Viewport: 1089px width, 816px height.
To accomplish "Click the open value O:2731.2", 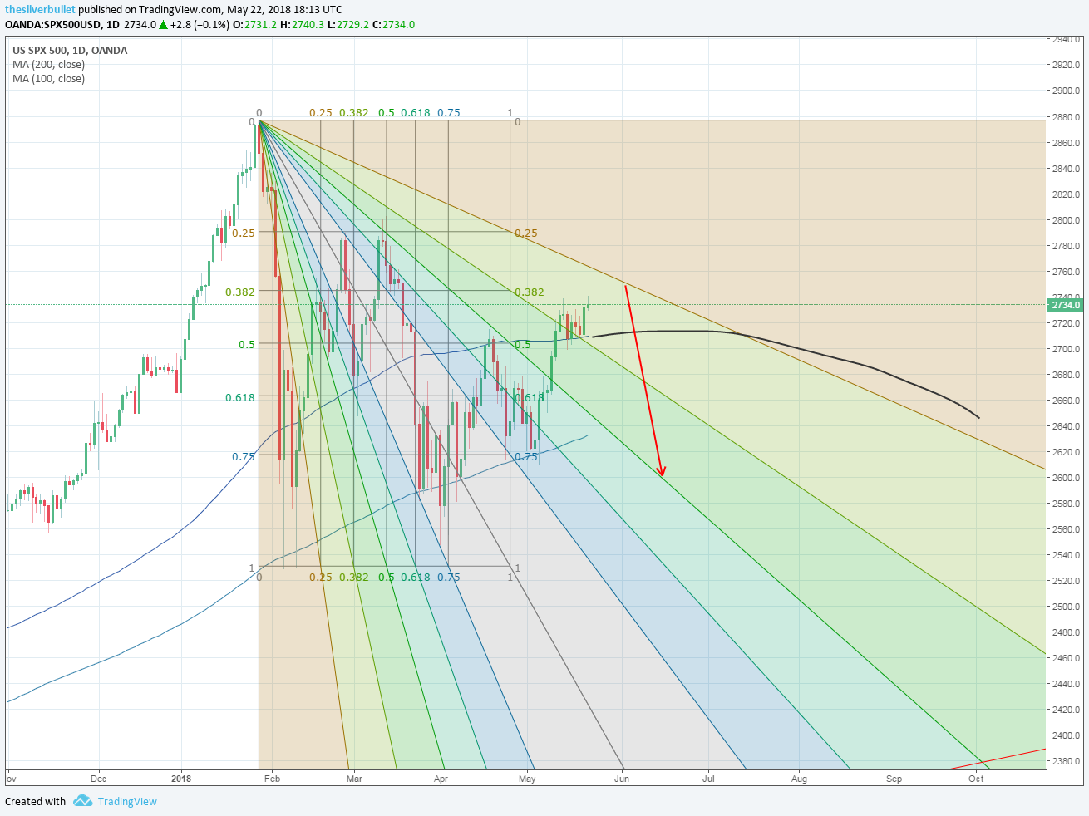I will 254,24.
